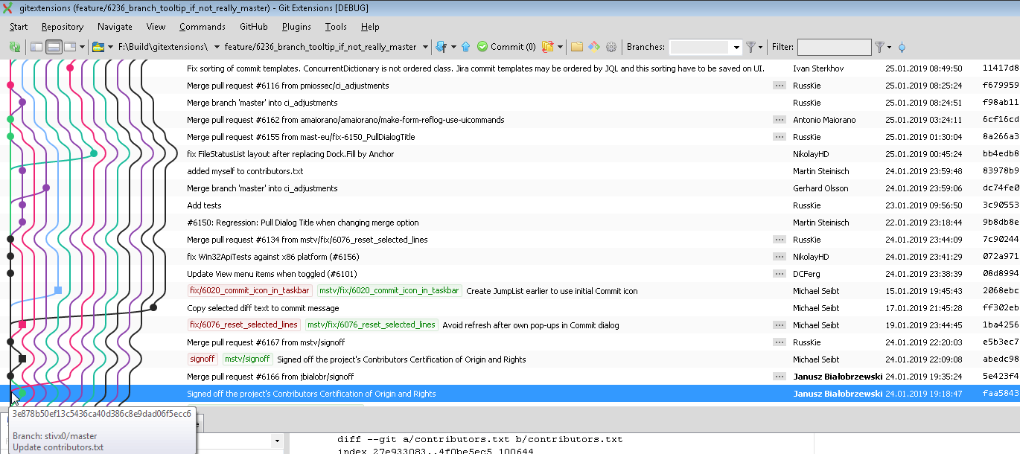
Task: Click the revision filter funnel icon
Action: (x=880, y=47)
